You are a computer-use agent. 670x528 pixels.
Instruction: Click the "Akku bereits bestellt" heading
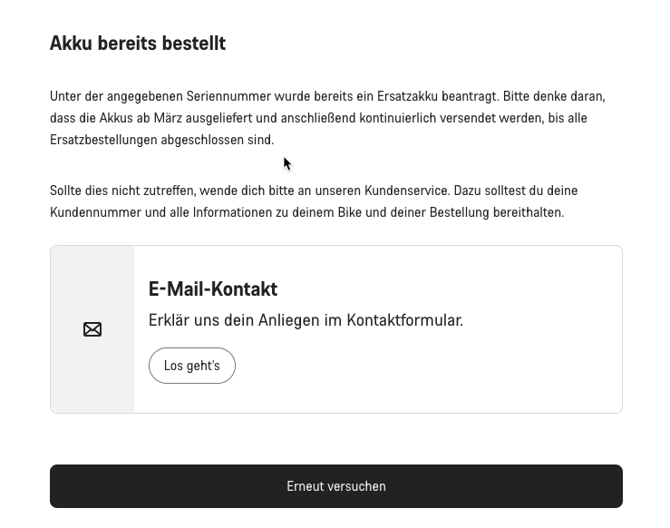click(138, 44)
